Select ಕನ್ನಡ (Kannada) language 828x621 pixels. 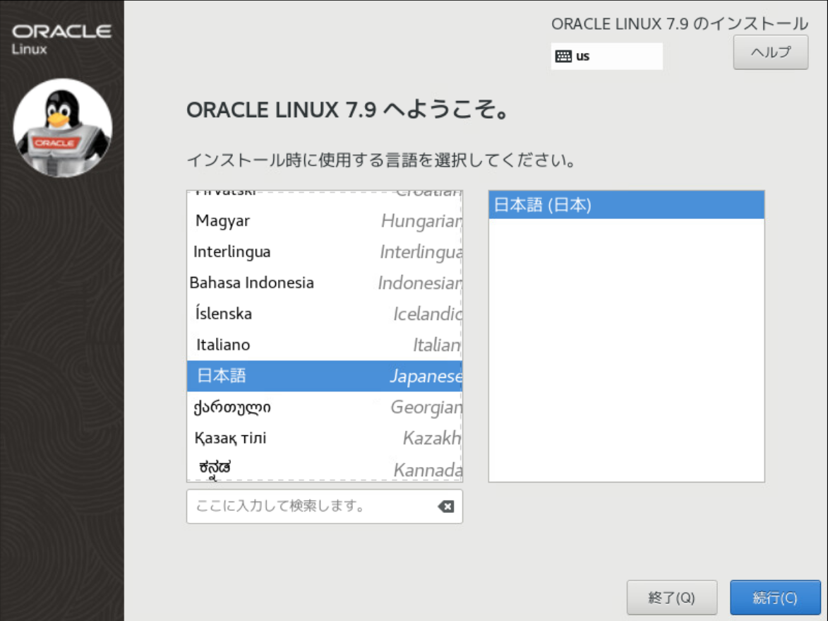pyautogui.click(x=324, y=468)
